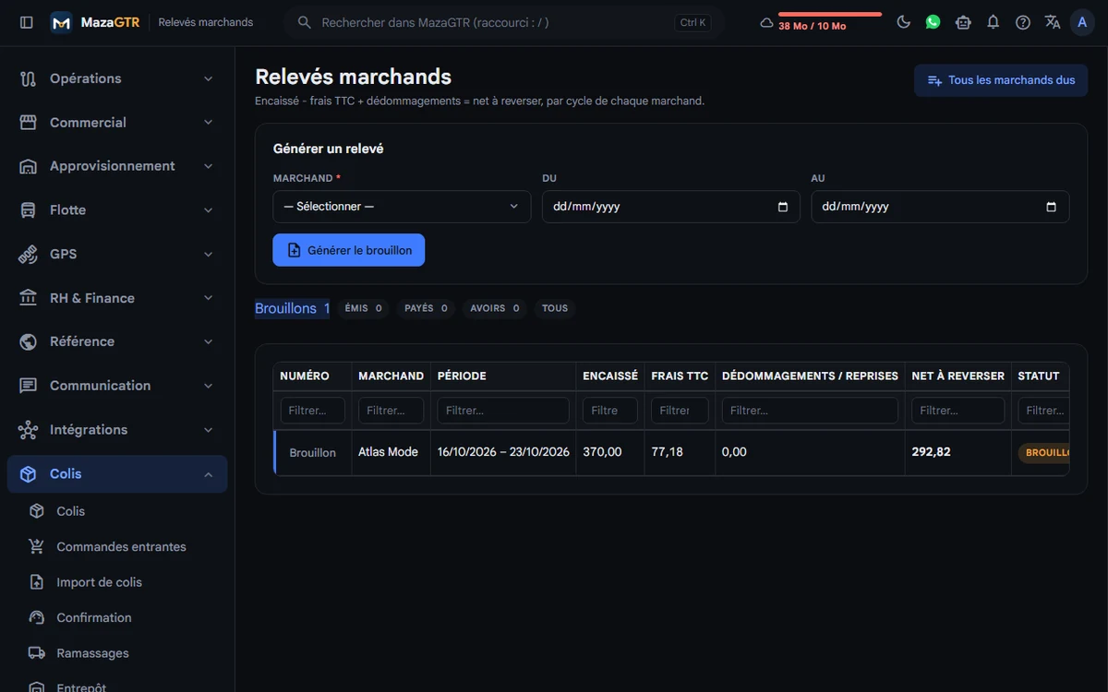Click the MazaGTR logo icon

61,22
